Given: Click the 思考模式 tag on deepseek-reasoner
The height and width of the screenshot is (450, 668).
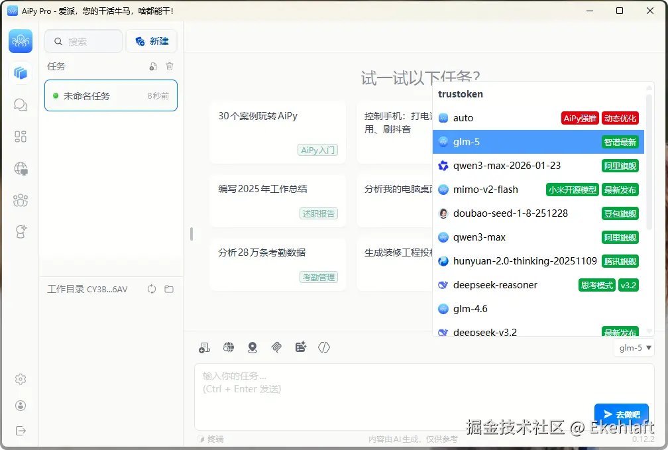Looking at the screenshot, I should point(597,285).
